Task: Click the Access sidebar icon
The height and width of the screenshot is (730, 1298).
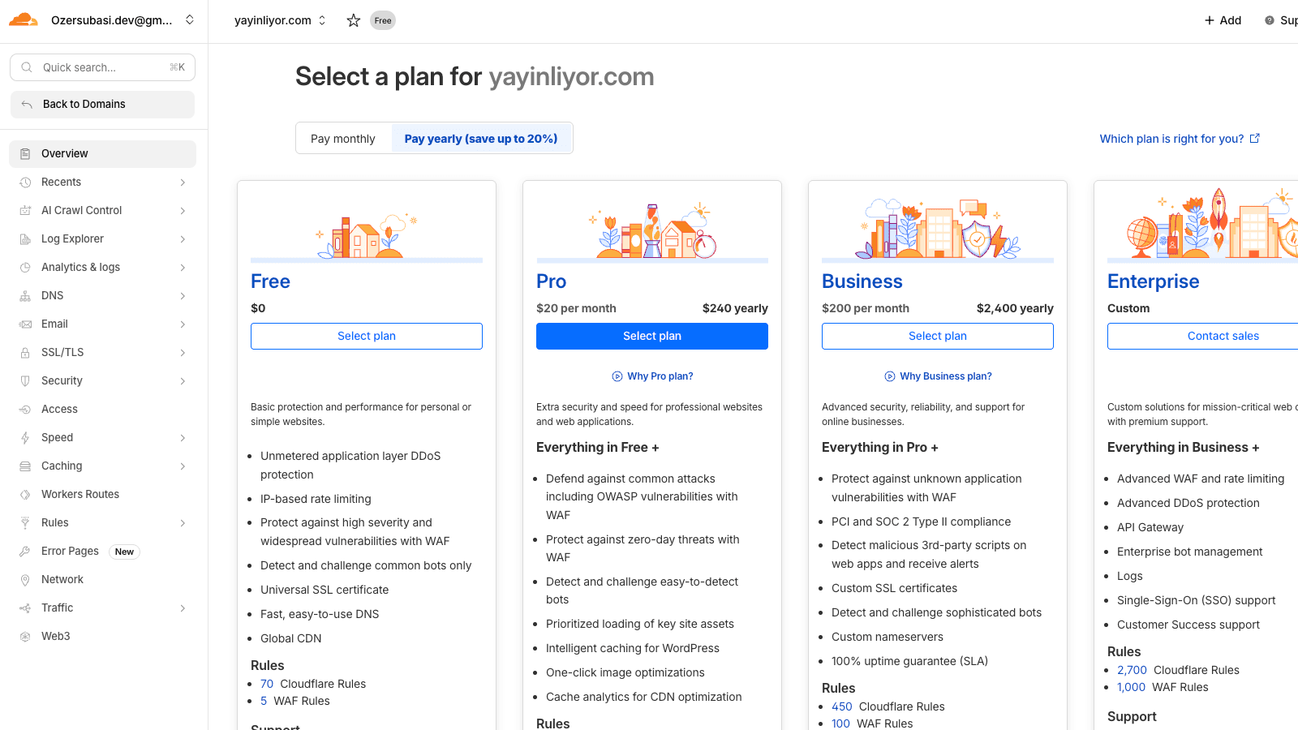Action: tap(25, 410)
